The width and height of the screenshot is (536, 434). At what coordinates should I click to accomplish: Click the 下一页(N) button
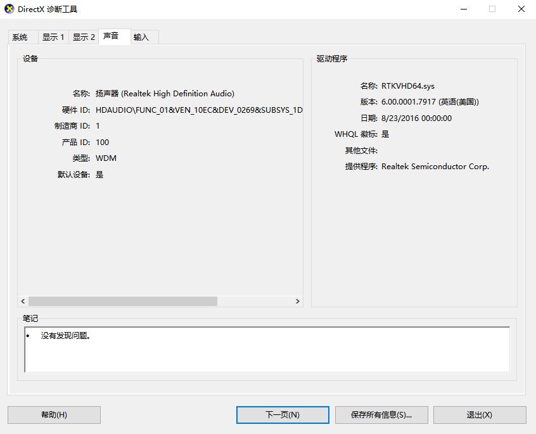coord(283,415)
